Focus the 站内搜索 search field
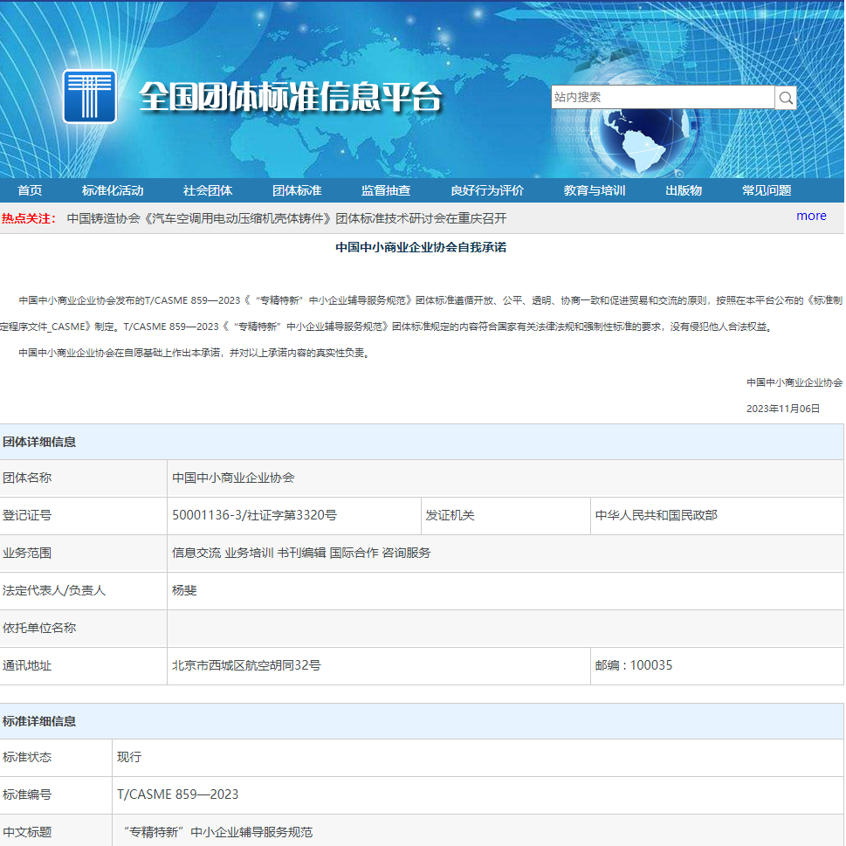Screen dimensions: 846x846 coord(663,97)
